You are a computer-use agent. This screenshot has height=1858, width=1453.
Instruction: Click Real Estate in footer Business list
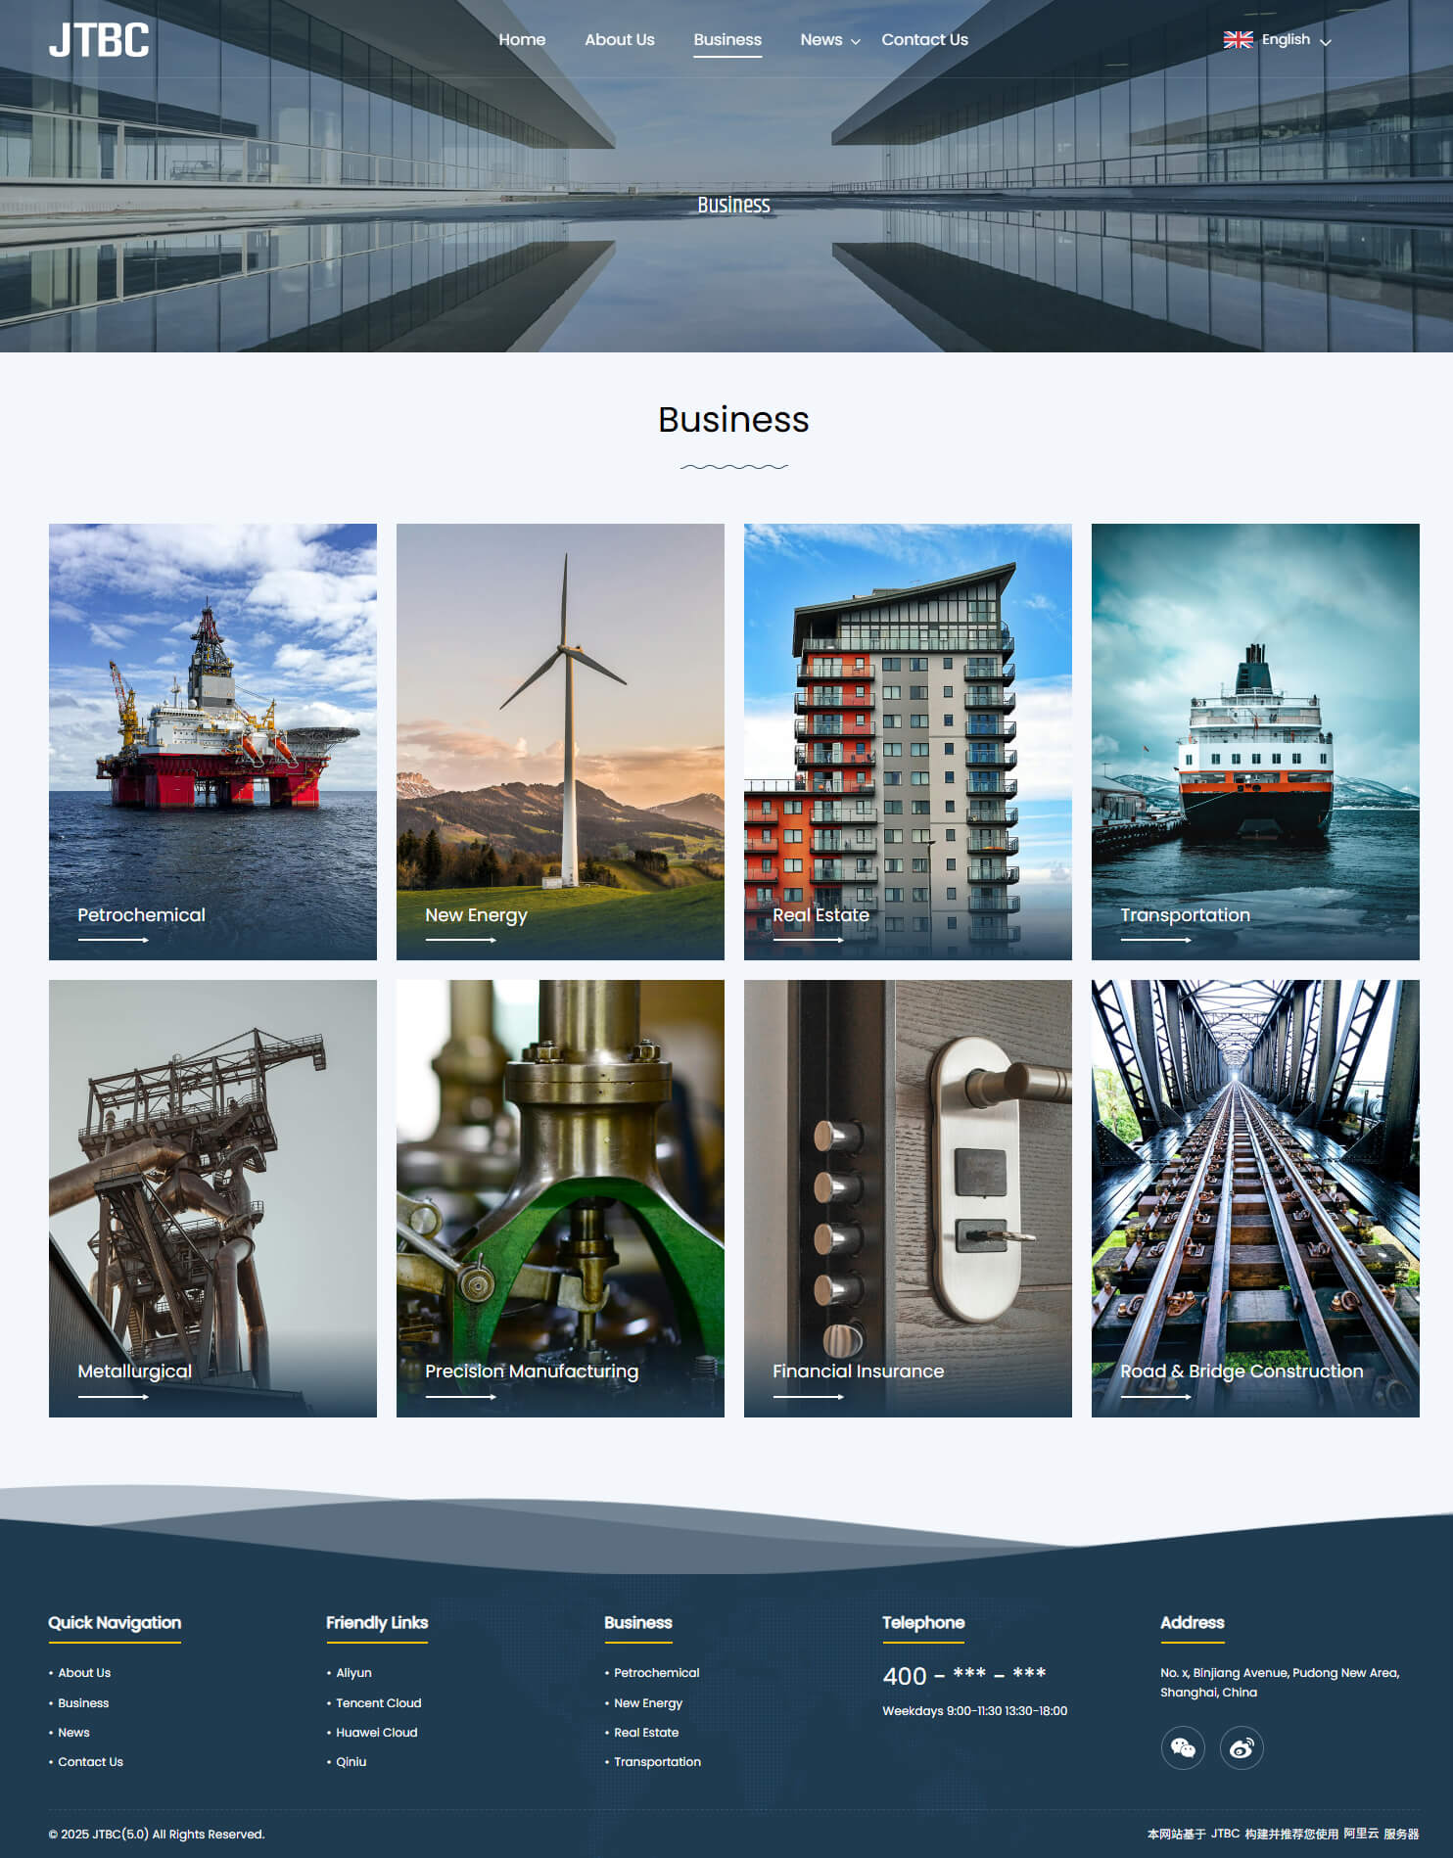coord(646,1733)
